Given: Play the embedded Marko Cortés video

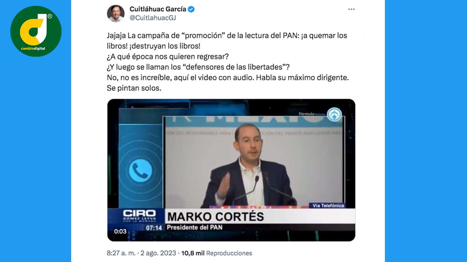Looking at the screenshot, I should pos(231,170).
